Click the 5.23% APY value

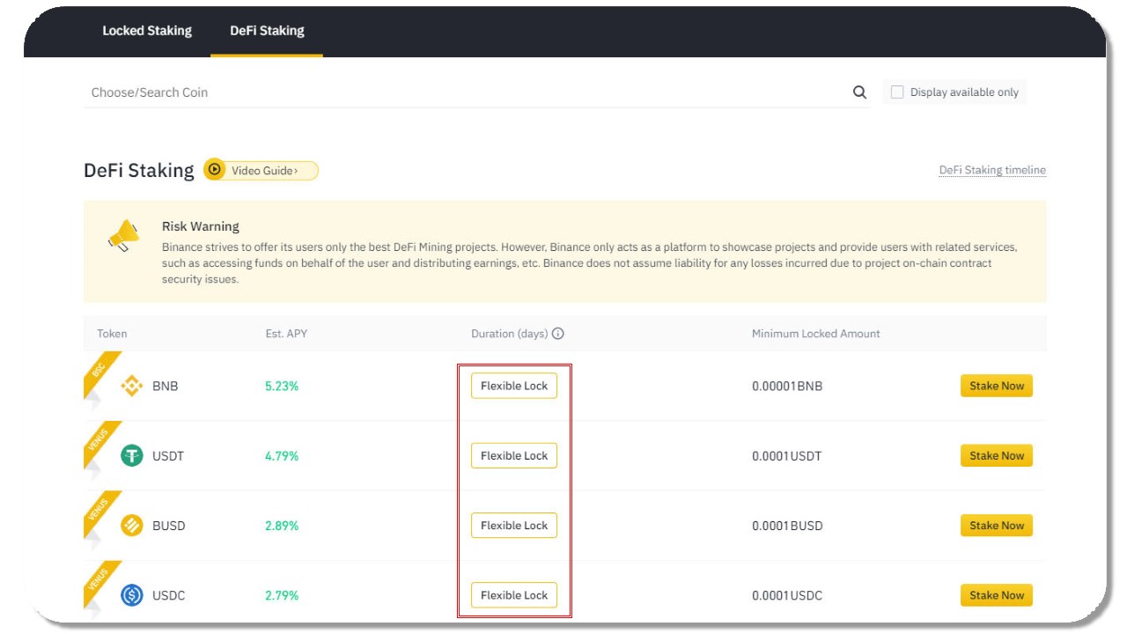[x=282, y=386]
